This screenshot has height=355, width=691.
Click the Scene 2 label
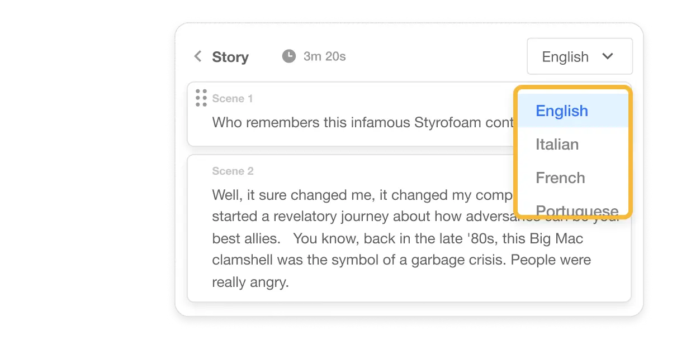pos(233,171)
